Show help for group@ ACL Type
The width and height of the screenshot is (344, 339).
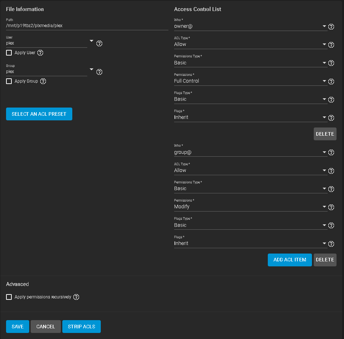tap(331, 171)
